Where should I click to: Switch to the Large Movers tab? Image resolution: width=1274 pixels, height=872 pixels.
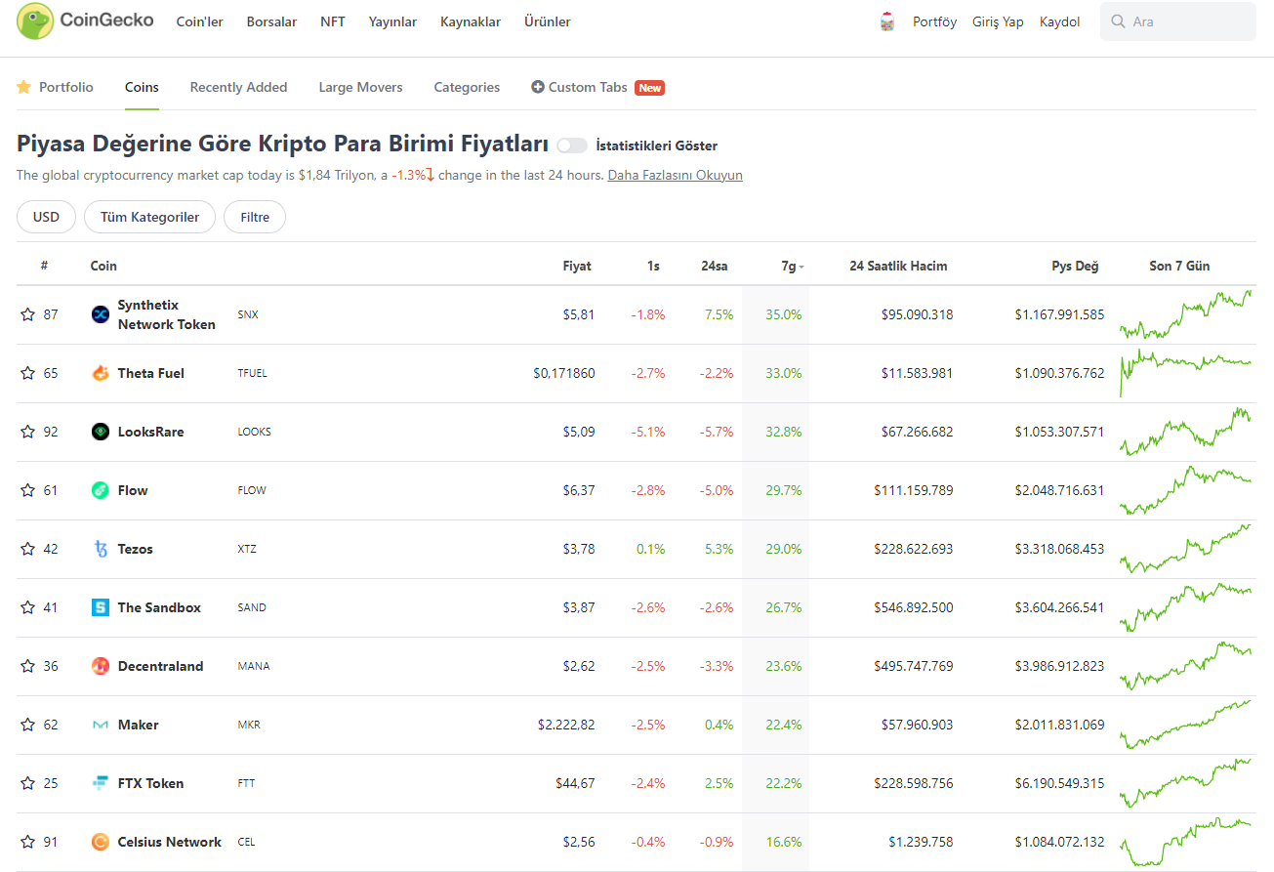[360, 87]
